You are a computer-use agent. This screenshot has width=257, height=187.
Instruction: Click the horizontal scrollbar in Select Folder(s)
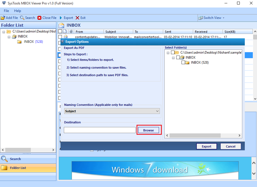tap(195, 136)
